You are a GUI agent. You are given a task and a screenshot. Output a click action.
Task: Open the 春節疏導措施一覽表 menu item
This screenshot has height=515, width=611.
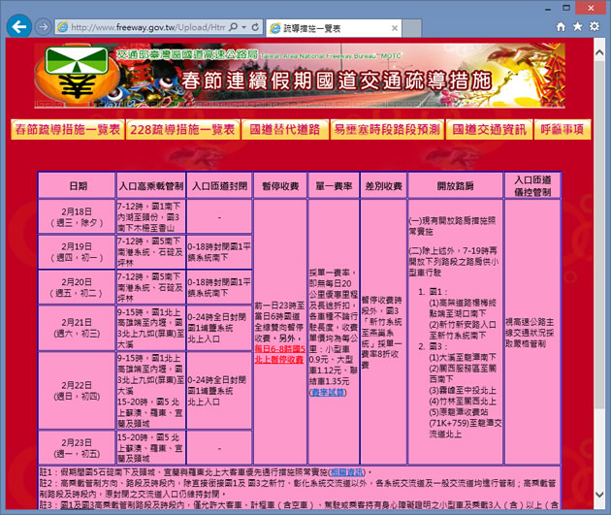tap(67, 129)
